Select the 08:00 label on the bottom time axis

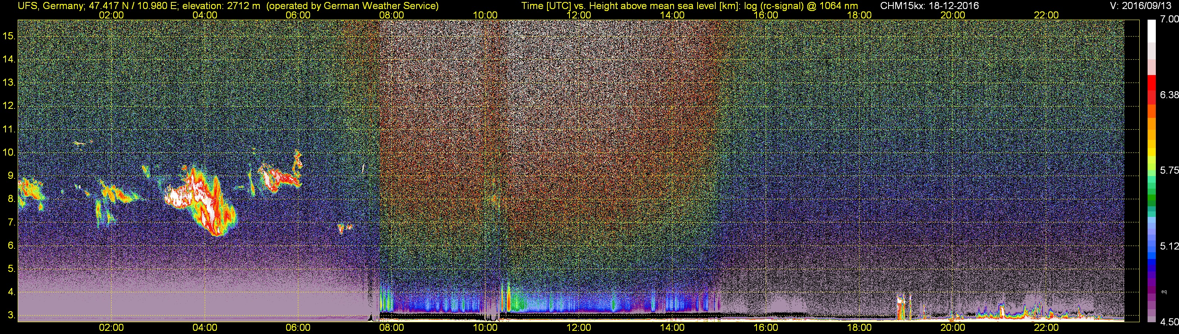pyautogui.click(x=392, y=328)
